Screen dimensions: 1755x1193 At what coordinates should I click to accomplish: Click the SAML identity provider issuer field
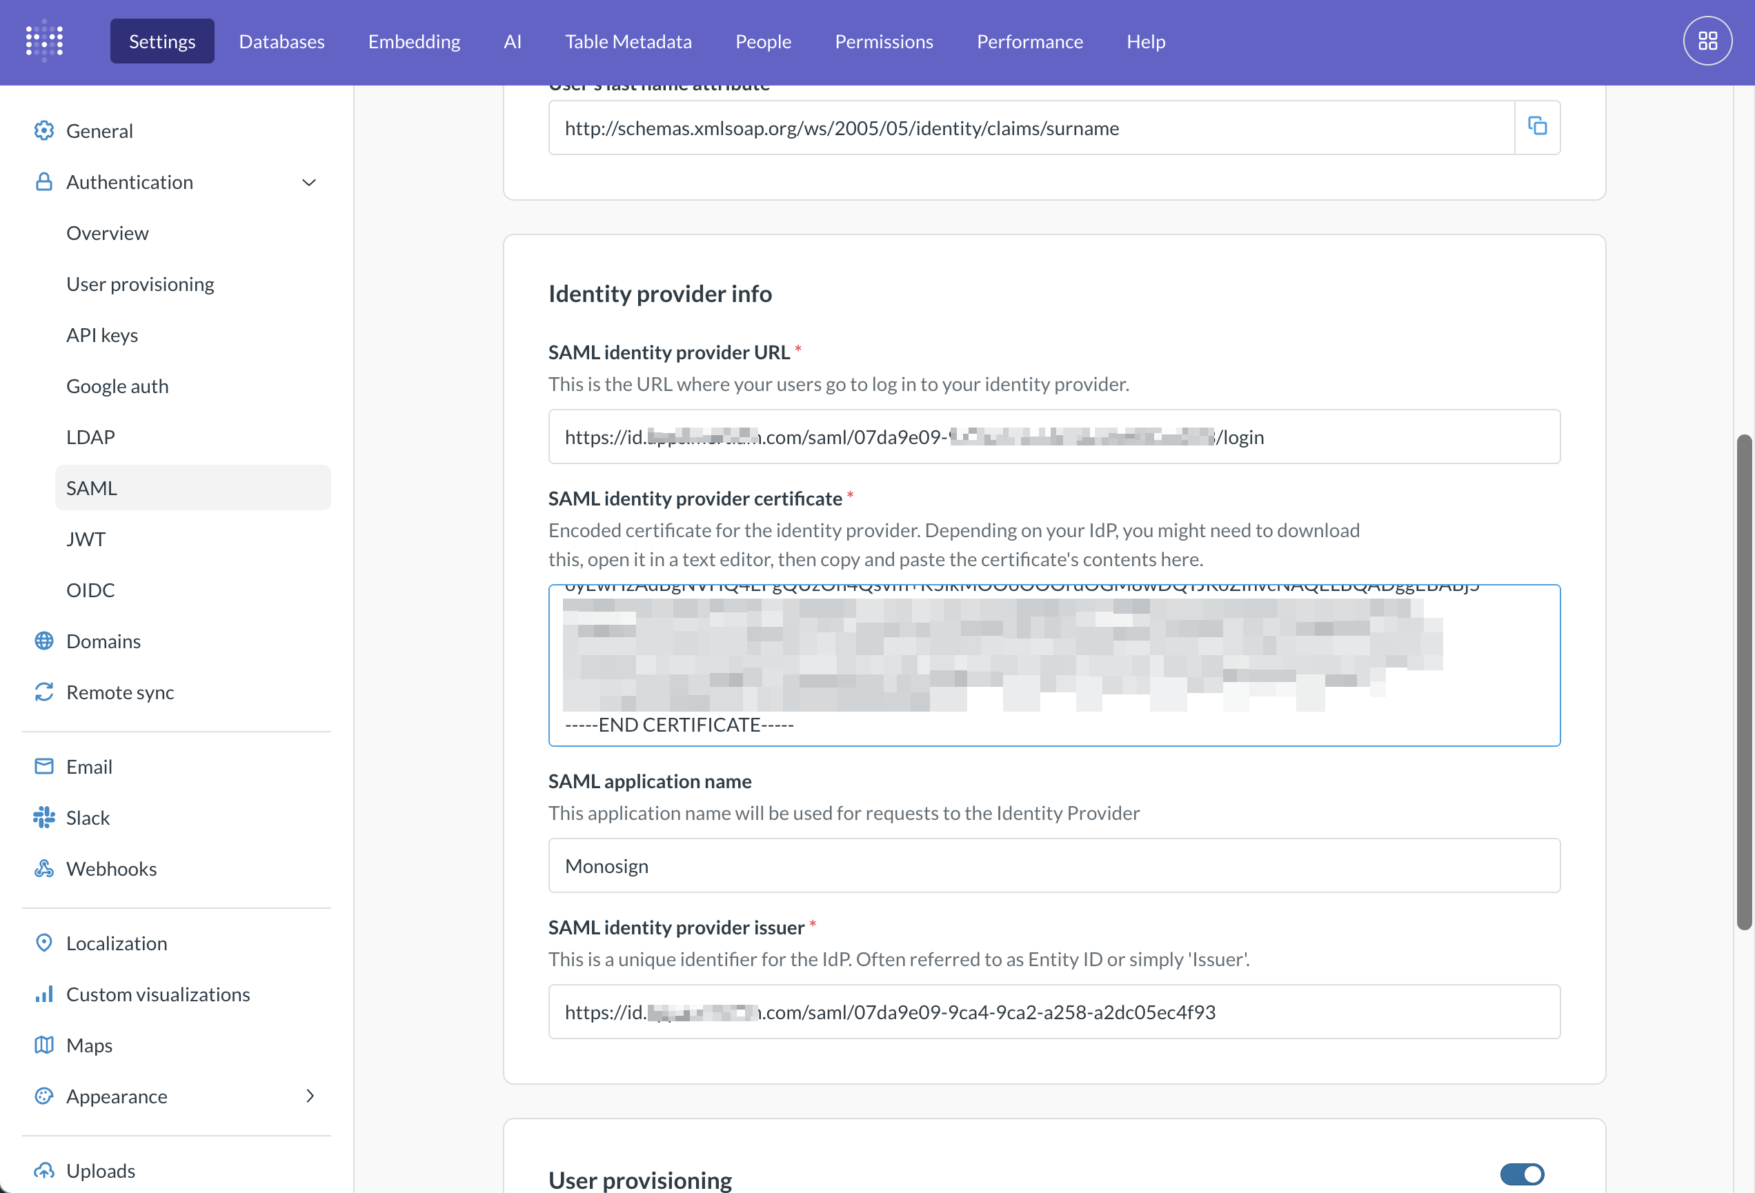point(1054,1011)
